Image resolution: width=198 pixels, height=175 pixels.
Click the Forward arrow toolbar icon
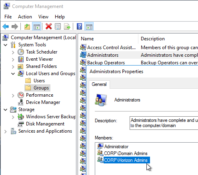(x=15, y=26)
